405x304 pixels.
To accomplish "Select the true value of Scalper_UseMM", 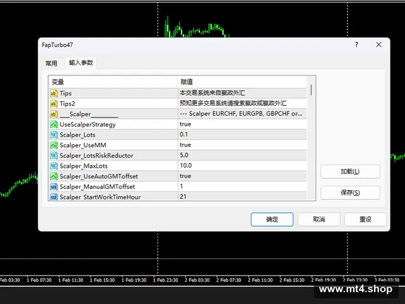I will pos(185,145).
